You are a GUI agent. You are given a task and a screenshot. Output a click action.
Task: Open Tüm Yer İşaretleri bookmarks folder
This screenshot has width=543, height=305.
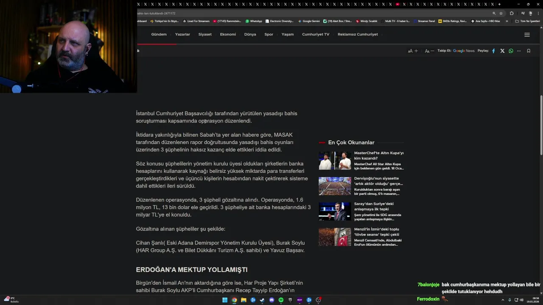[527, 21]
